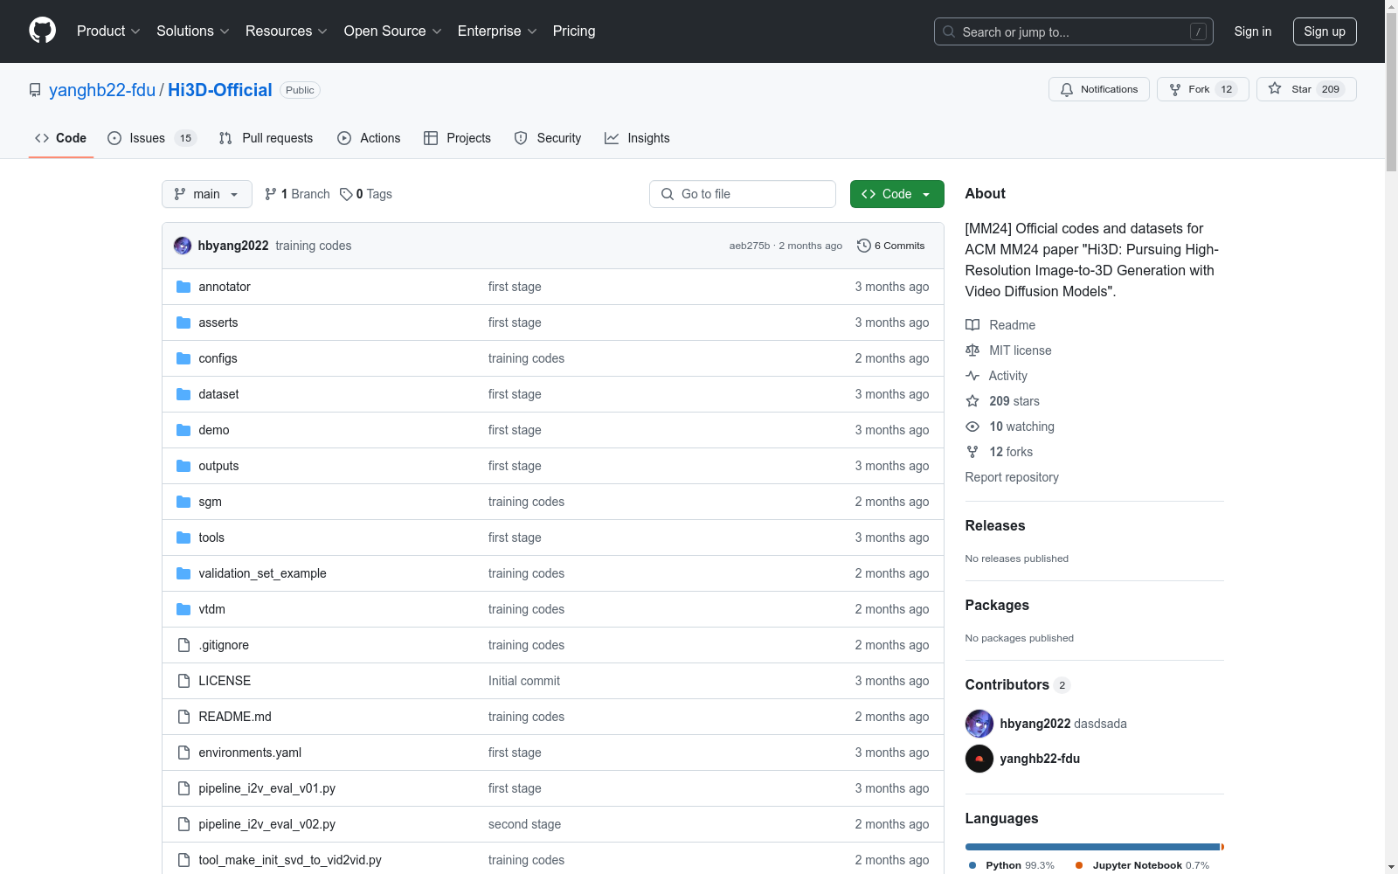
Task: Open the Packages heading link
Action: (x=997, y=605)
